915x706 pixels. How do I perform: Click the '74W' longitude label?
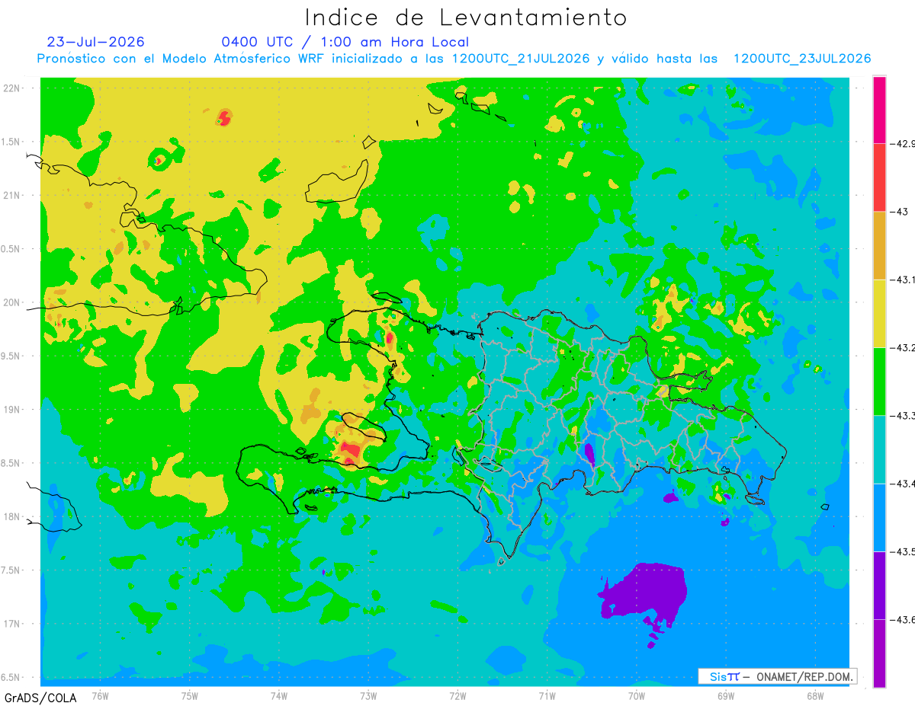pyautogui.click(x=279, y=695)
